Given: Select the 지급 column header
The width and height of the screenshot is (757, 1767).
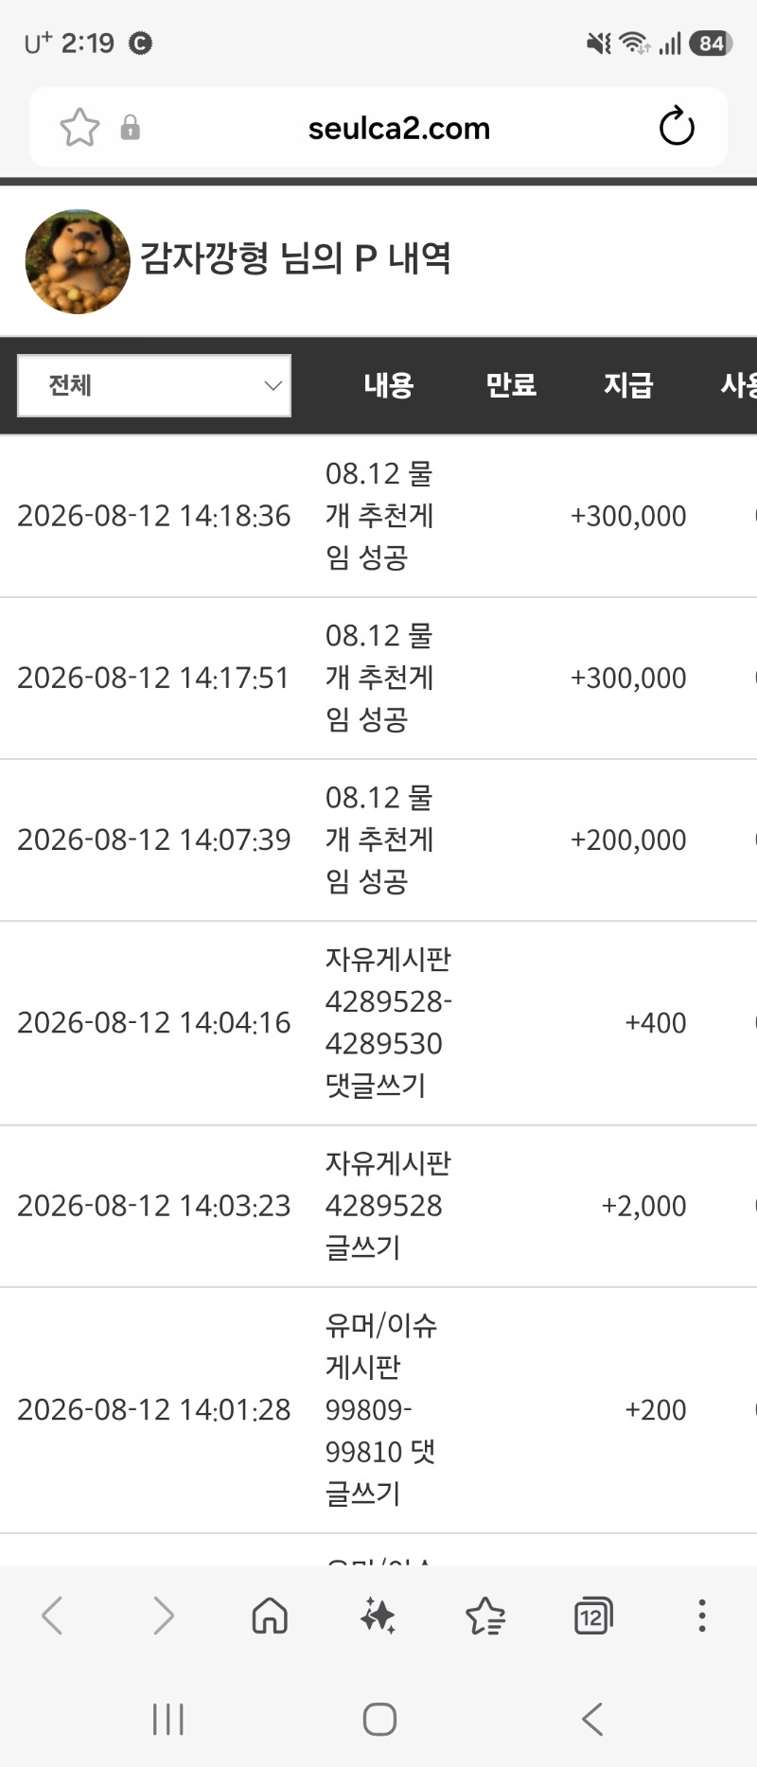Looking at the screenshot, I should (628, 385).
